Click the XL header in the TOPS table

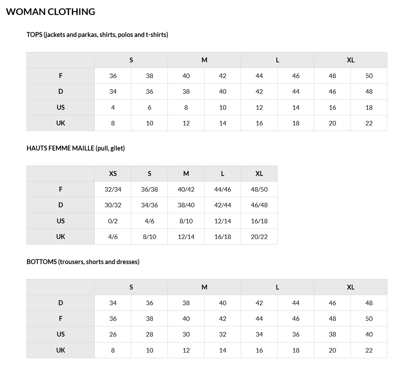[x=350, y=60]
